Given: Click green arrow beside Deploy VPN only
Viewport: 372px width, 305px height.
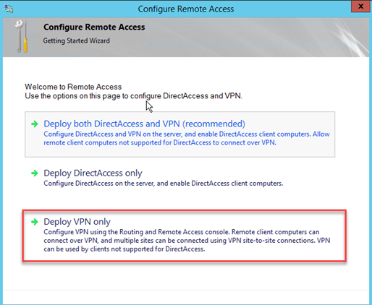Looking at the screenshot, I should point(35,222).
